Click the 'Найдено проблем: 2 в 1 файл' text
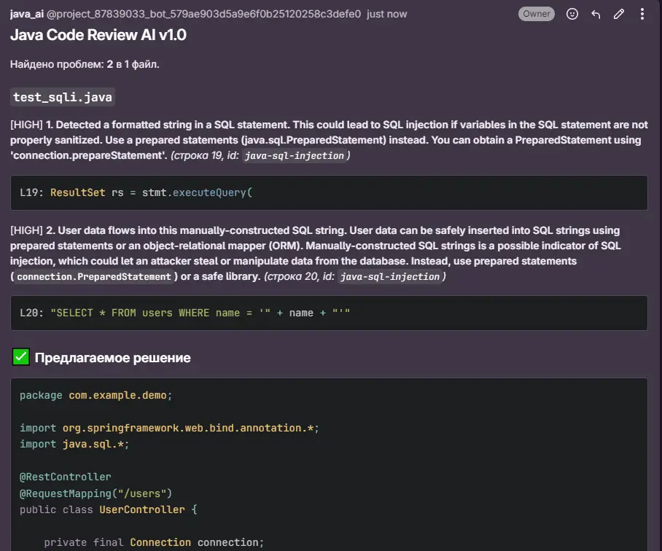The height and width of the screenshot is (551, 662). coord(85,64)
